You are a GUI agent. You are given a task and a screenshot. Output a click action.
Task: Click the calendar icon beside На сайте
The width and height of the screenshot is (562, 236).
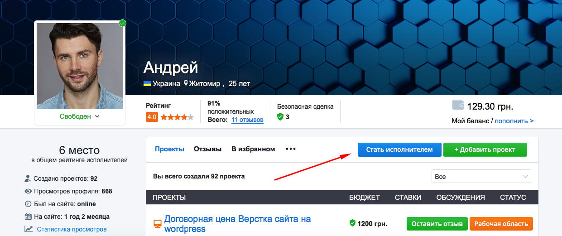[28, 217]
